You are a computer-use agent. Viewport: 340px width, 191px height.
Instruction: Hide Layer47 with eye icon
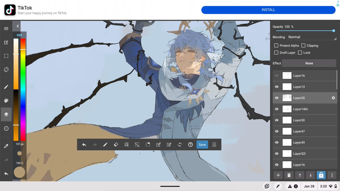click(x=277, y=131)
